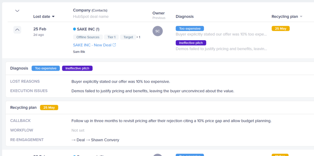
Task: Open Recycling plan column dropdown arrow
Action: pyautogui.click(x=301, y=17)
